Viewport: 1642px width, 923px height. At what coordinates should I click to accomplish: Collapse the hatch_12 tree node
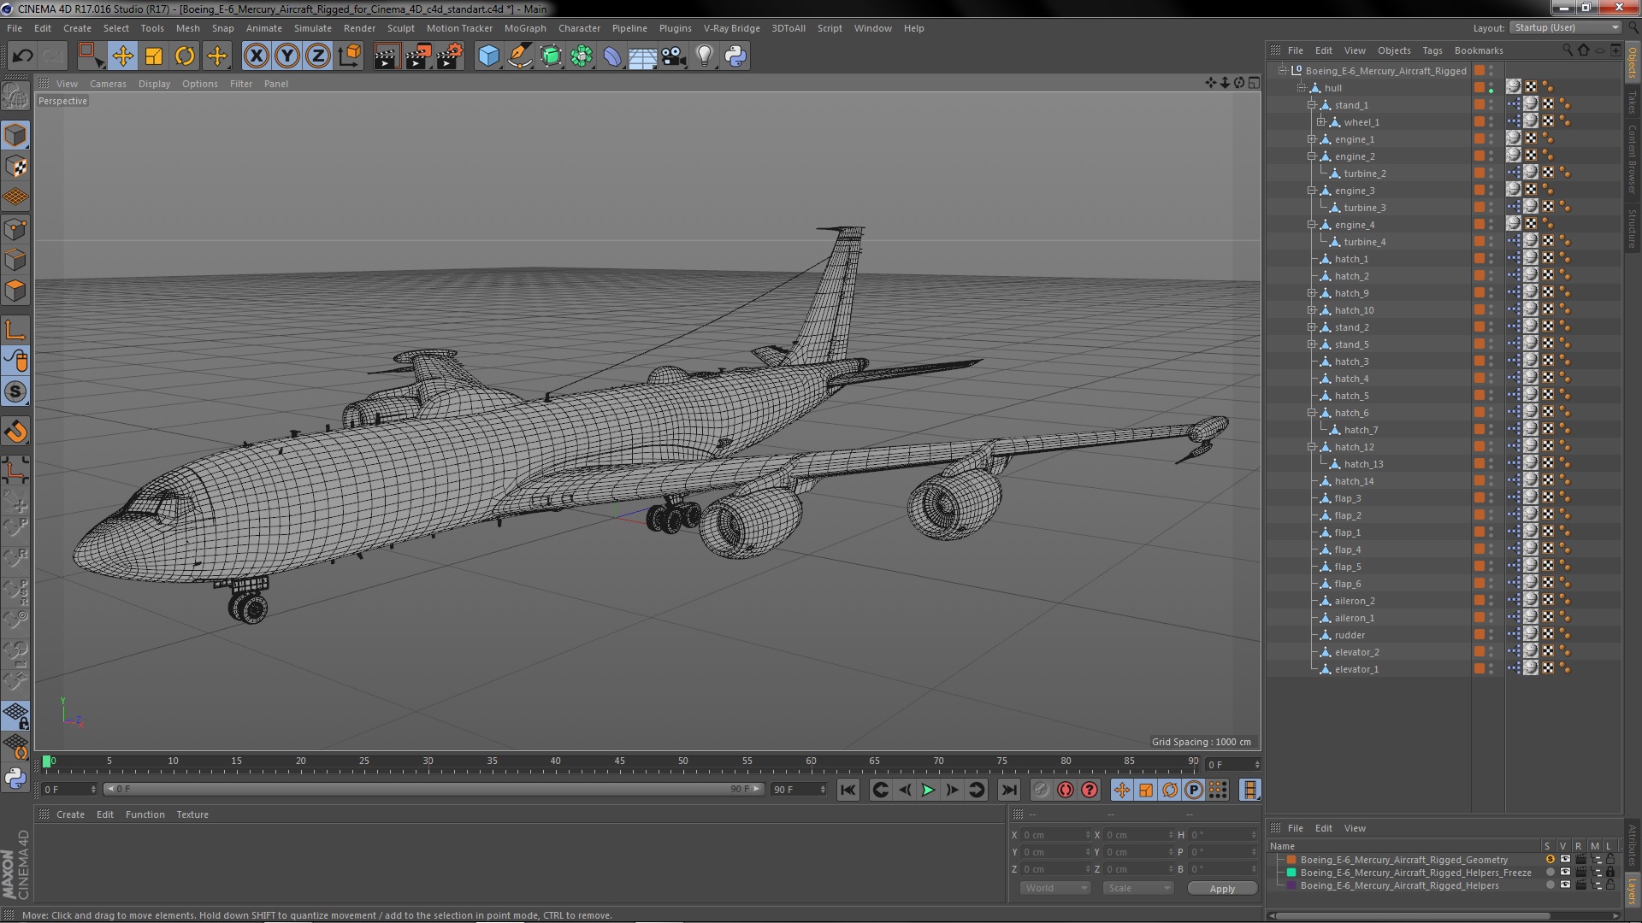click(x=1311, y=447)
